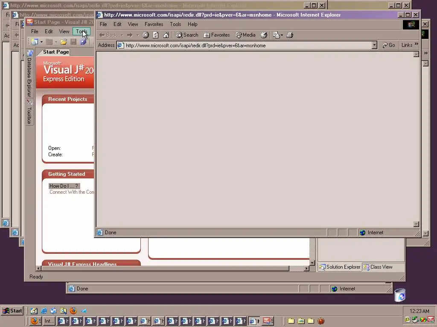Switch to the Solution Explorer tab

(x=340, y=267)
